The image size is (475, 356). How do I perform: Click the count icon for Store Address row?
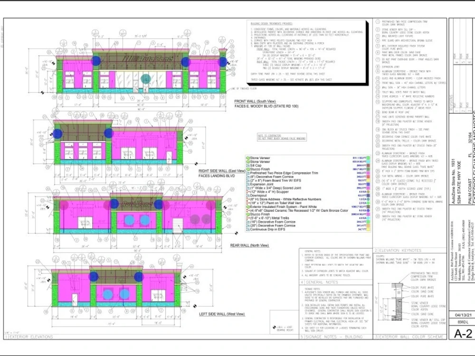click(248, 199)
